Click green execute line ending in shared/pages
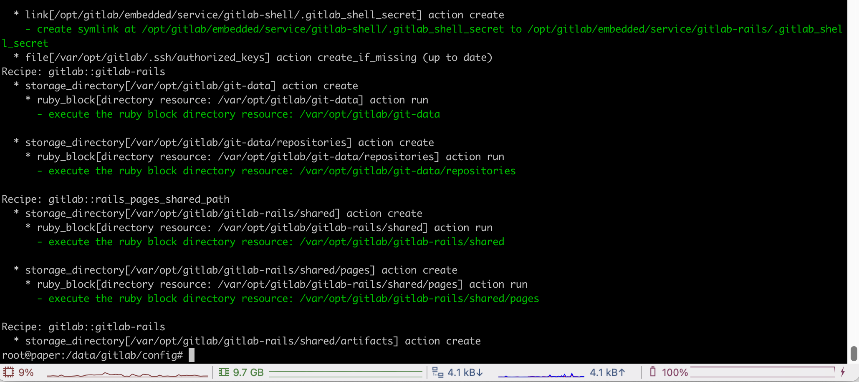 (288, 299)
